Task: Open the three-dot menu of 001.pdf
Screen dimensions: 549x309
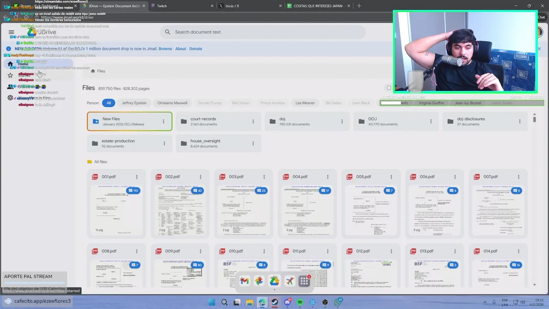Action: point(137,177)
